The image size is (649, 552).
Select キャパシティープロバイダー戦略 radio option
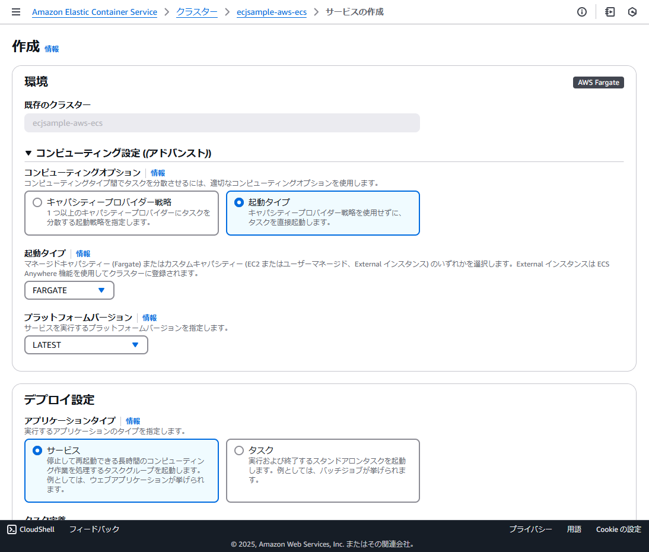coord(37,202)
